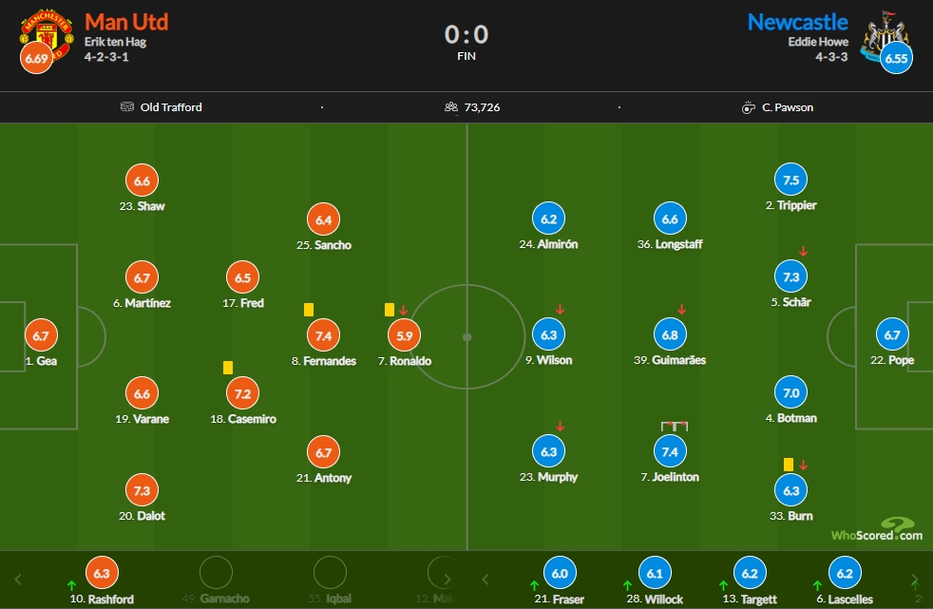The width and height of the screenshot is (933, 609).
Task: Select substitute Fraser's rating badge
Action: (560, 573)
